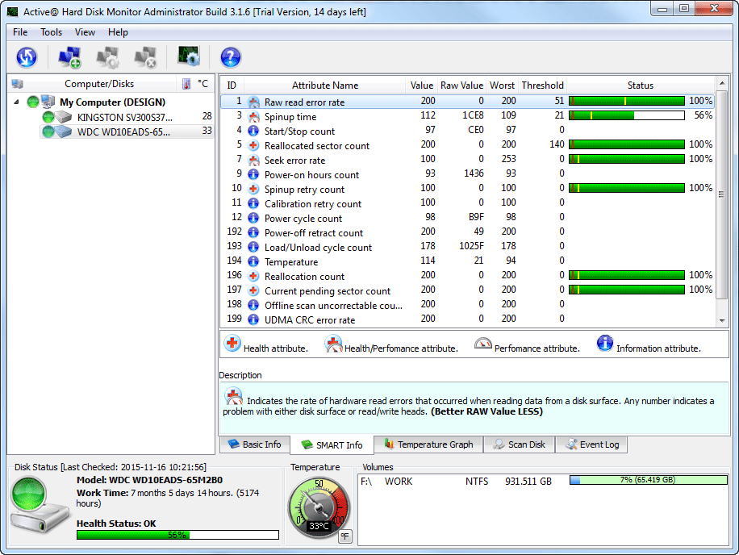The image size is (739, 555).
Task: Click the Temperature attribute info icon
Action: (253, 262)
